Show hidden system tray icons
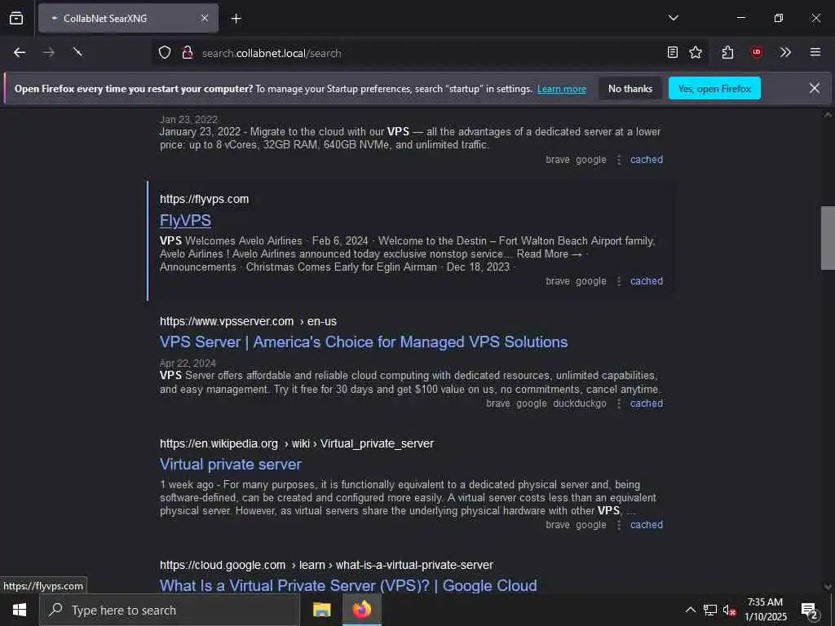 690,610
